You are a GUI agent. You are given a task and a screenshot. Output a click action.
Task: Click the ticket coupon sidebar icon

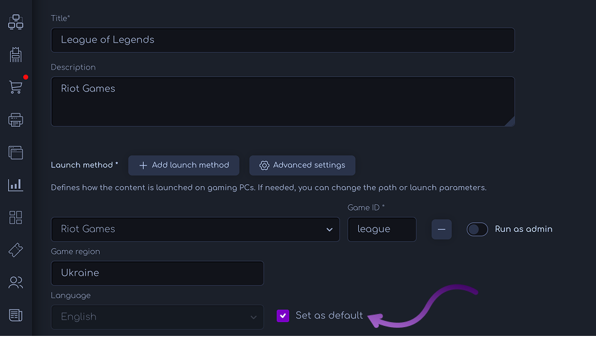[x=16, y=250]
